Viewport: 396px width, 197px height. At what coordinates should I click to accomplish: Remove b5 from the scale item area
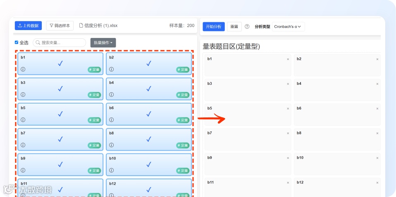point(288,109)
